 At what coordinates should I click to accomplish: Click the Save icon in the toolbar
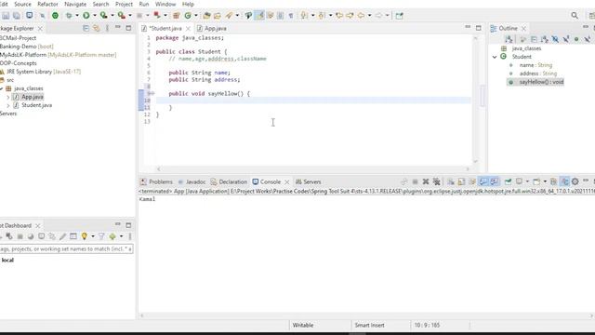[x=6, y=16]
